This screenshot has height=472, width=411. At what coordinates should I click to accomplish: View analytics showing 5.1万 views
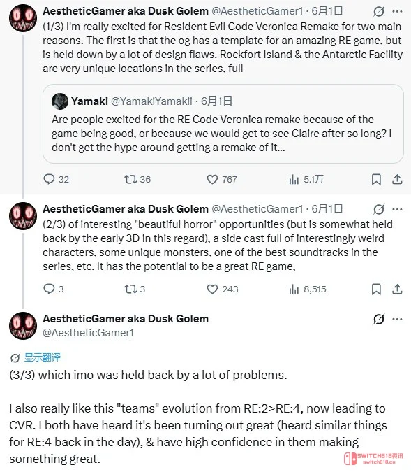pyautogui.click(x=294, y=179)
